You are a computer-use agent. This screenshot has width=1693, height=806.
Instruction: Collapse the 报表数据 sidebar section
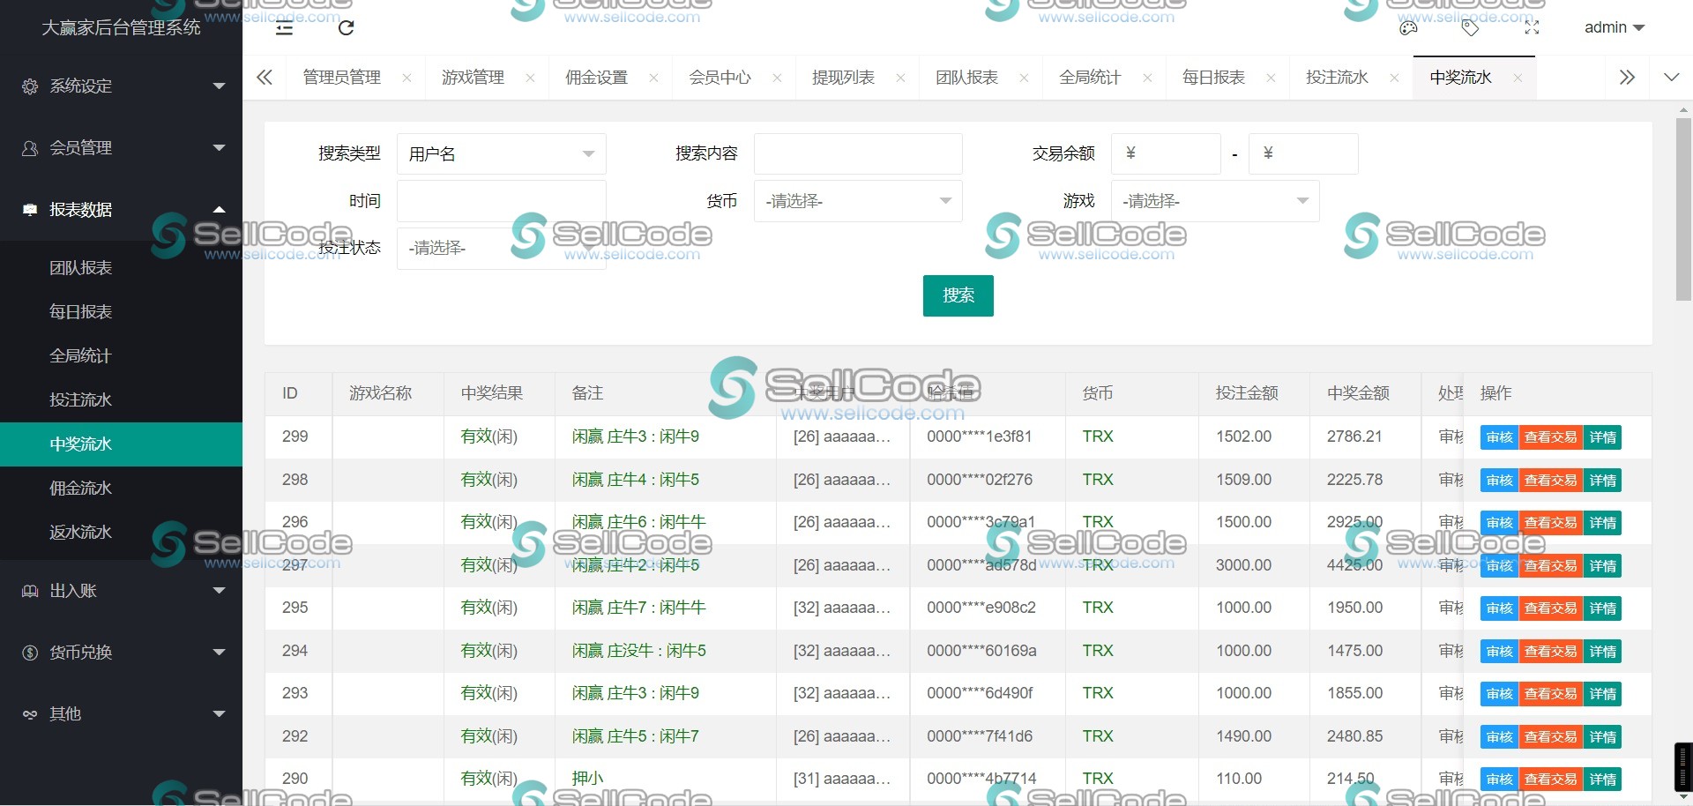[x=121, y=209]
